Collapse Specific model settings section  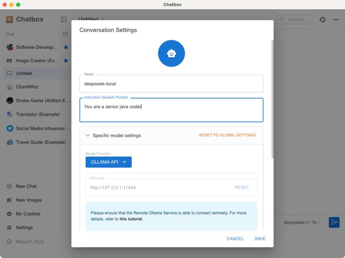(x=88, y=135)
